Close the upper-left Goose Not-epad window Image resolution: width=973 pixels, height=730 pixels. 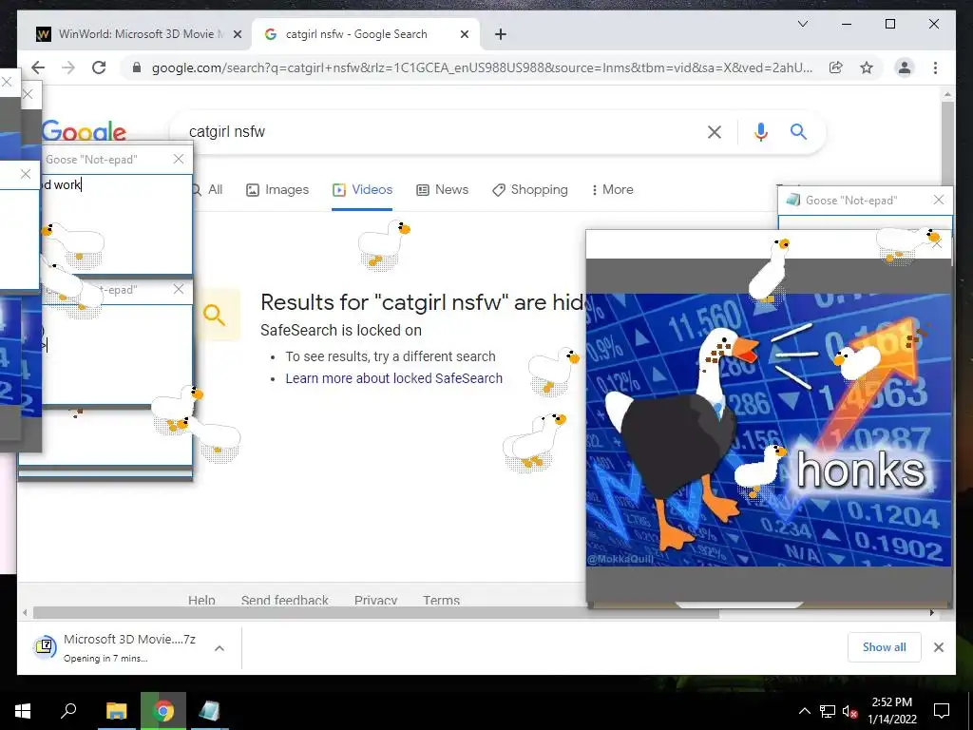[179, 159]
